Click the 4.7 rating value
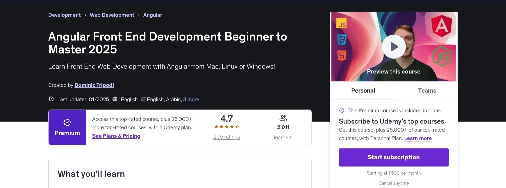The width and height of the screenshot is (506, 188). [226, 118]
